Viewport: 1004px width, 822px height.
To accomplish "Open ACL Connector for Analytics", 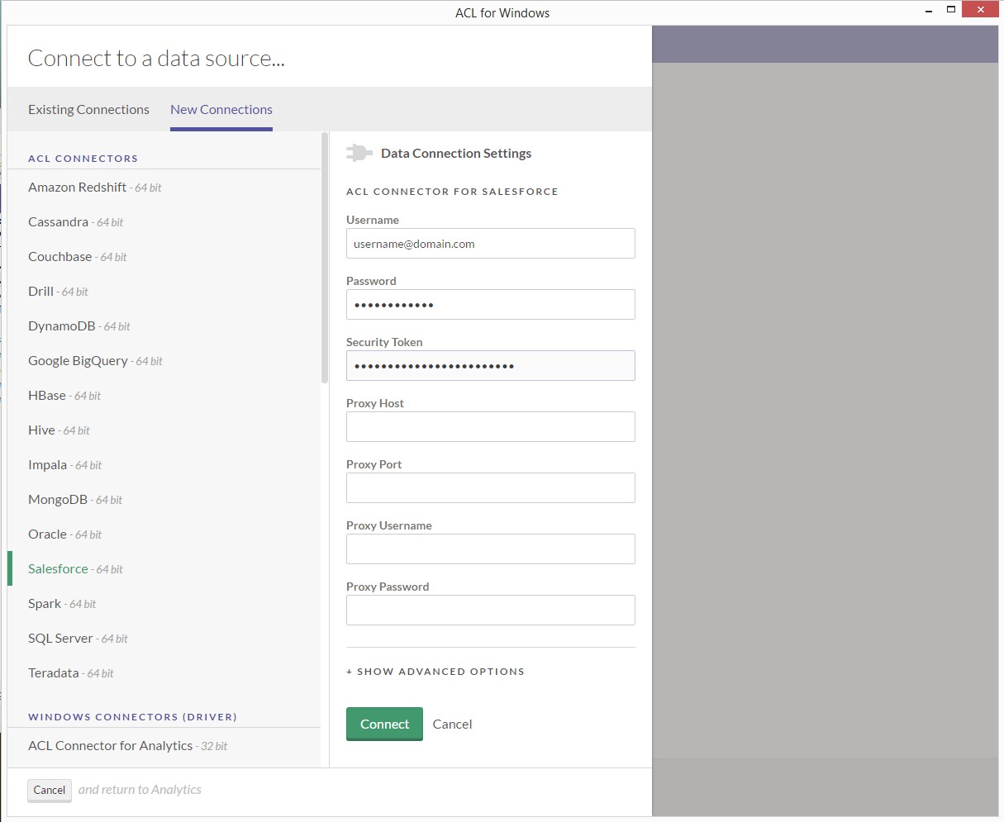I will coord(110,745).
